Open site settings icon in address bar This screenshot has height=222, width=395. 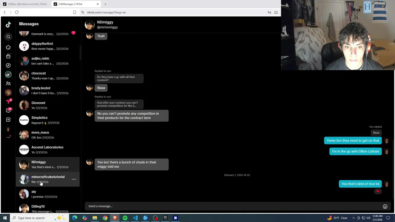[82, 12]
